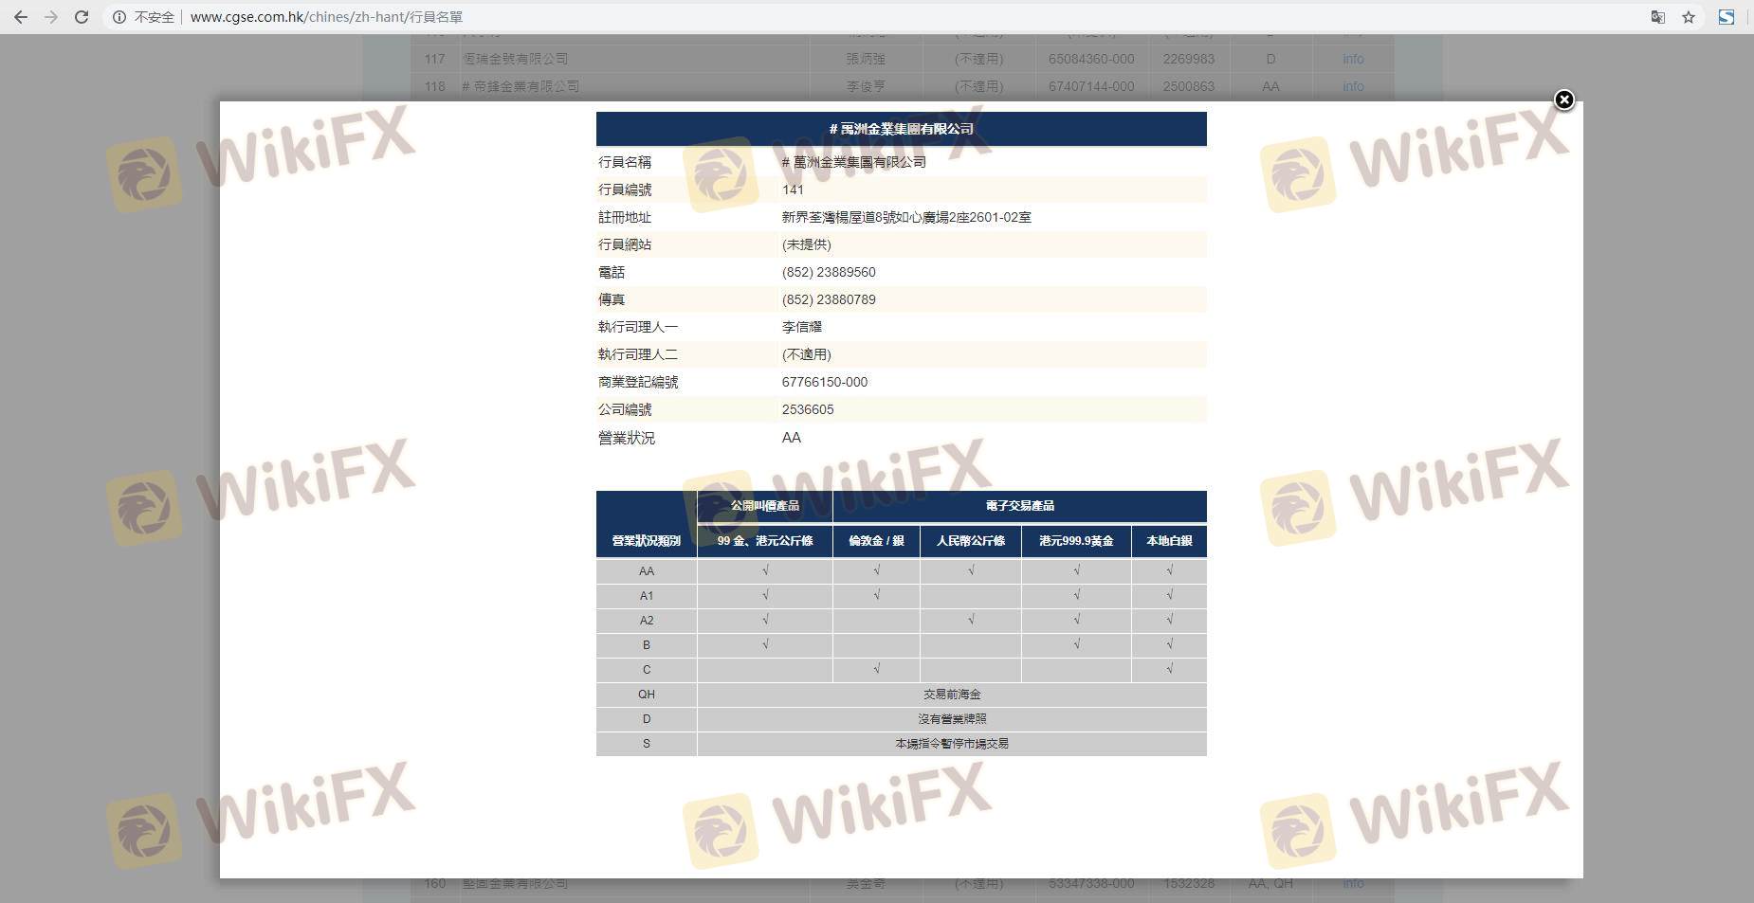Click the phone number (852) 23889560
This screenshot has height=903, width=1754.
[x=828, y=272]
